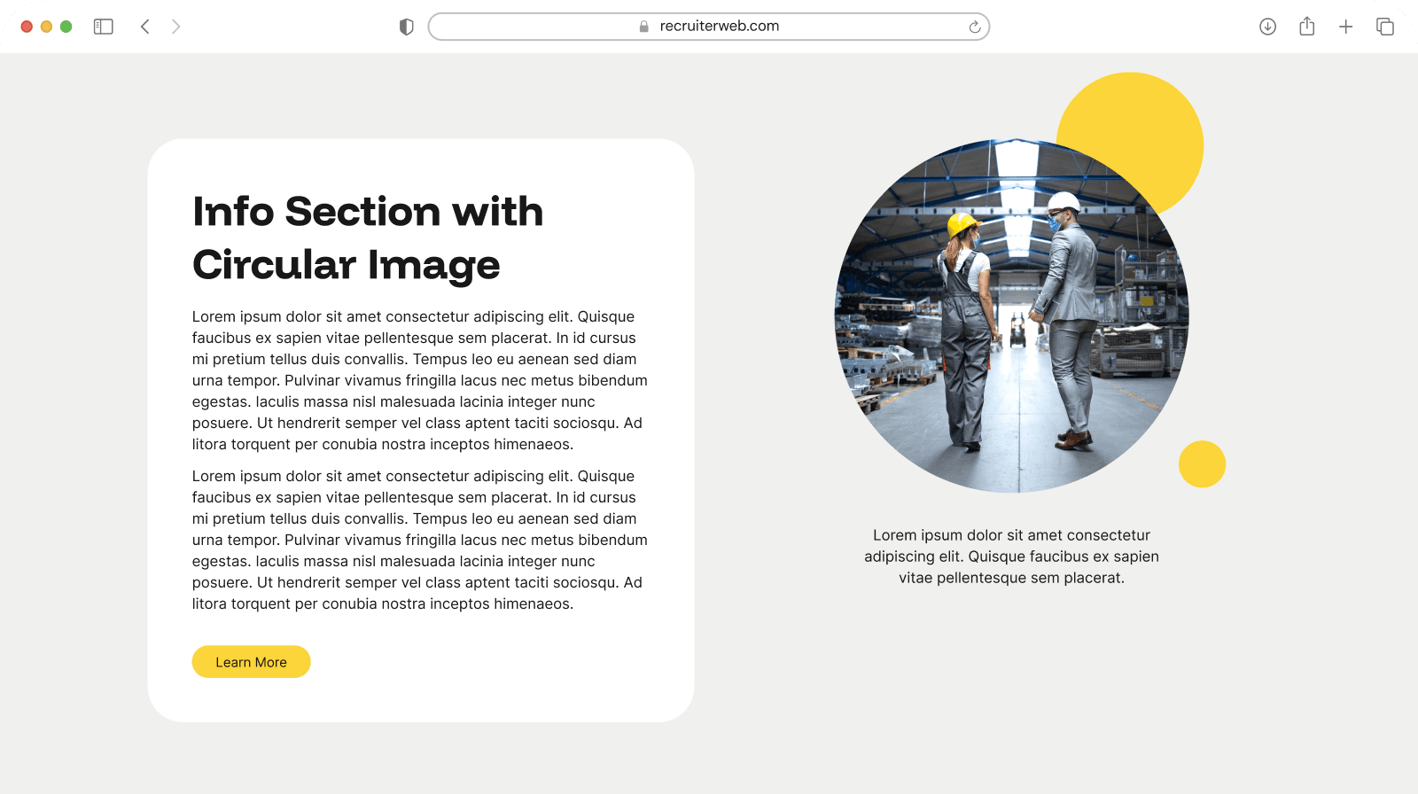
Task: Go back with the left arrow
Action: click(x=145, y=27)
